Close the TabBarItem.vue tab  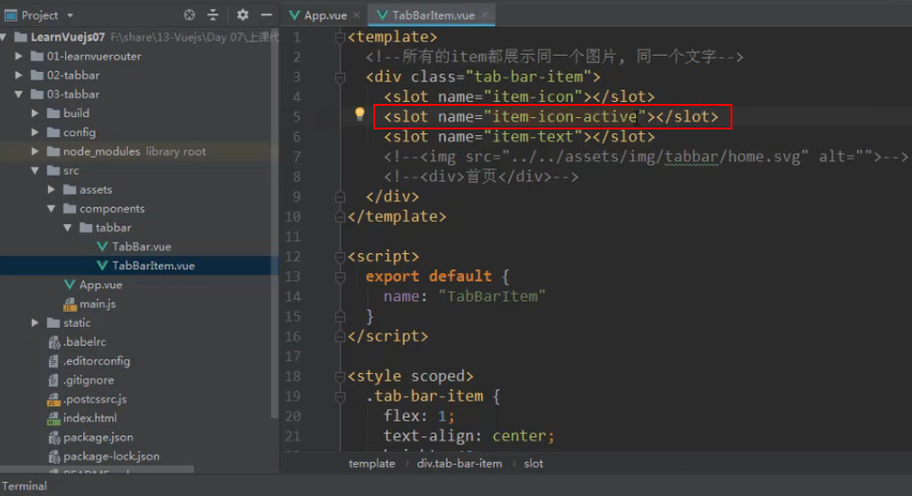[x=485, y=15]
